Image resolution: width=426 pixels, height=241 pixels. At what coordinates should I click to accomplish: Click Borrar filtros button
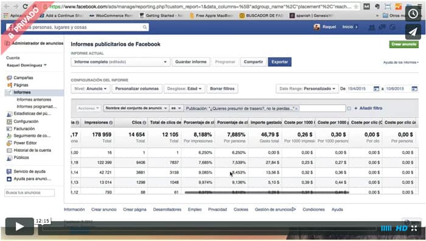[x=222, y=89]
